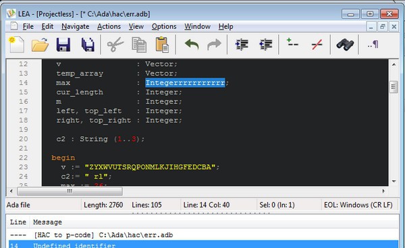
Task: Open the File menu
Action: click(28, 26)
